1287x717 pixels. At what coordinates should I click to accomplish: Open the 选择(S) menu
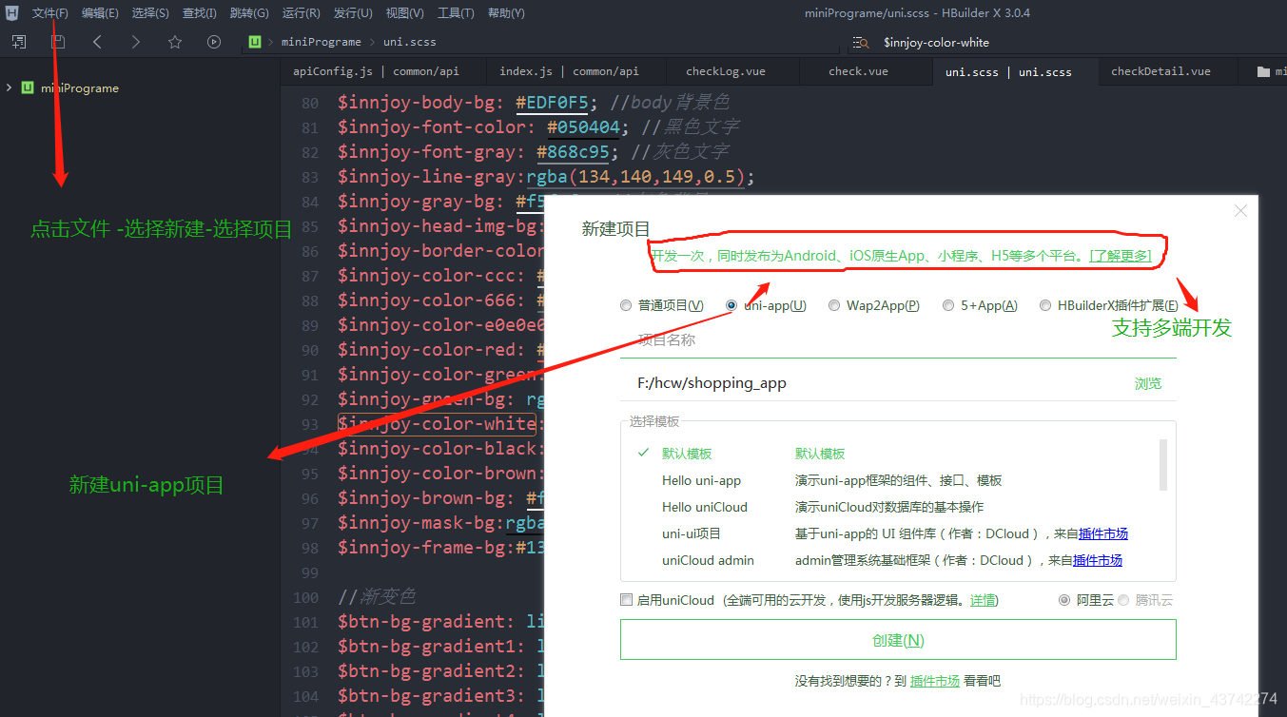tap(150, 13)
